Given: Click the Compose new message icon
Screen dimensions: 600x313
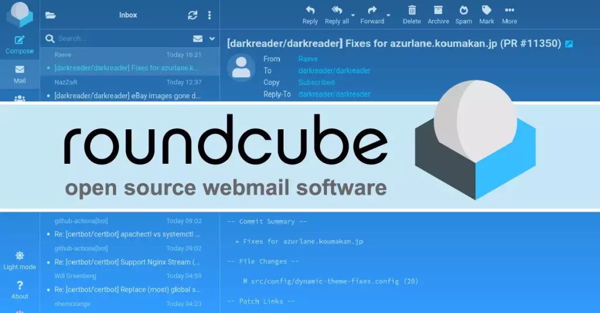Looking at the screenshot, I should click(x=19, y=40).
